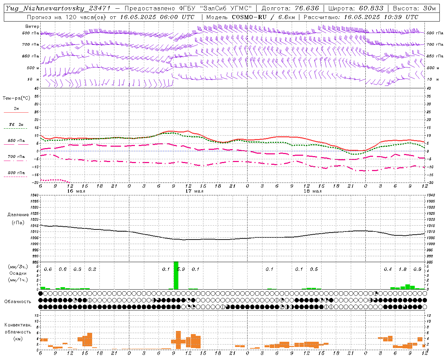Image resolution: width=445 pixels, height=356 pixels.
Task: Click the 0.5 precipitation value
Action: pos(314,269)
